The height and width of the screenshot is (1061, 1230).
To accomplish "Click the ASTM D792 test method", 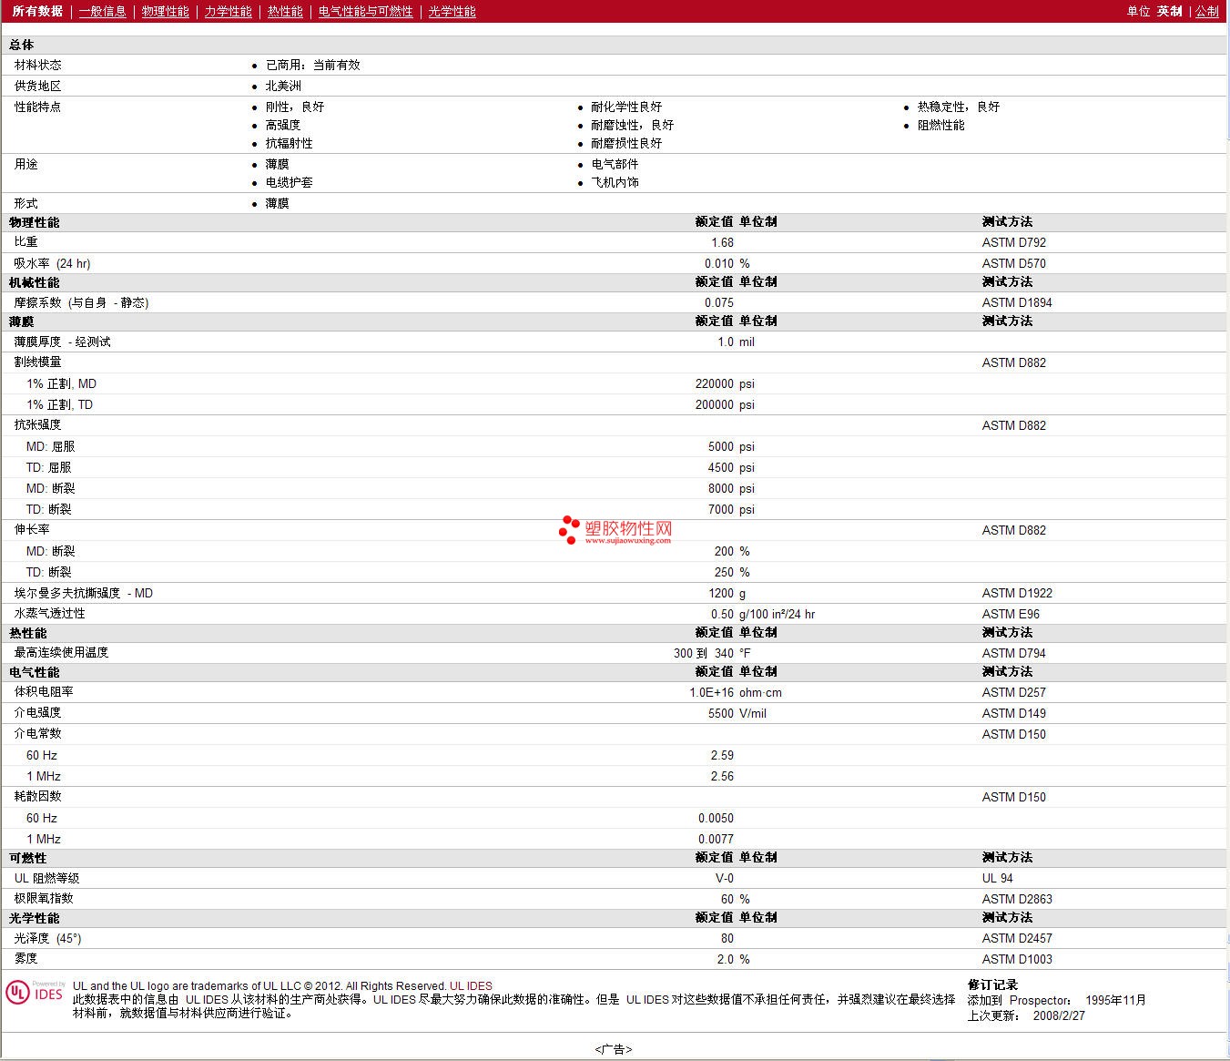I will click(1013, 243).
